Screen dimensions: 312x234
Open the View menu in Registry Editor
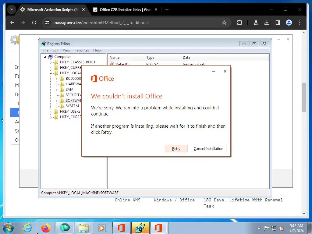point(66,50)
